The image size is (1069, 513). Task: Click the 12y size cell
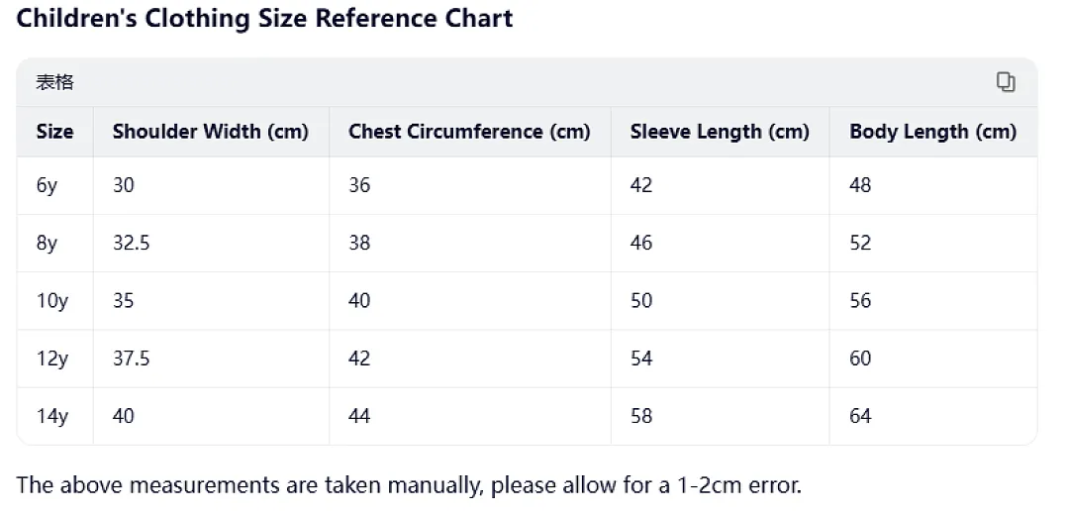click(x=52, y=359)
